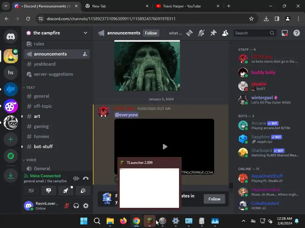Open the funnies channel
This screenshot has height=228, width=305.
57,137
